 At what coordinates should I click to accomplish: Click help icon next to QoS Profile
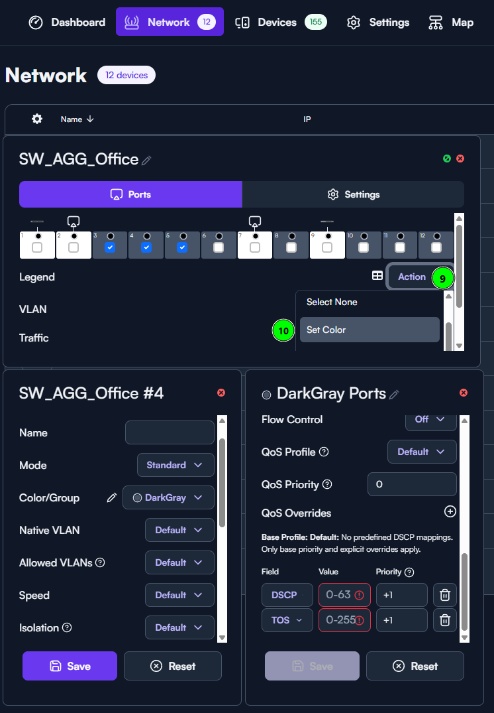tap(324, 452)
